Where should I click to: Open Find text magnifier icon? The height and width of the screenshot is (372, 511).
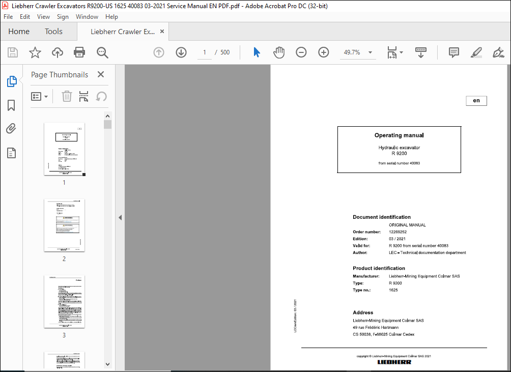102,52
